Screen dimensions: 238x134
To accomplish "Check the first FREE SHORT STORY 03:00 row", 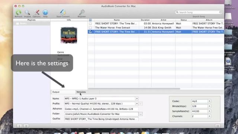I will [90, 23].
